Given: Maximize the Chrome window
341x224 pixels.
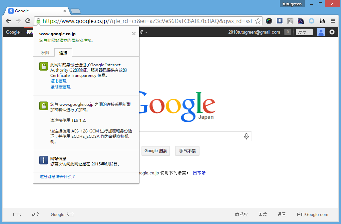Looking at the screenshot, I should click(320, 4).
